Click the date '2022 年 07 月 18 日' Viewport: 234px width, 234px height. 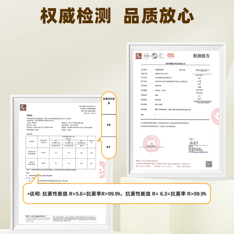click(162, 74)
